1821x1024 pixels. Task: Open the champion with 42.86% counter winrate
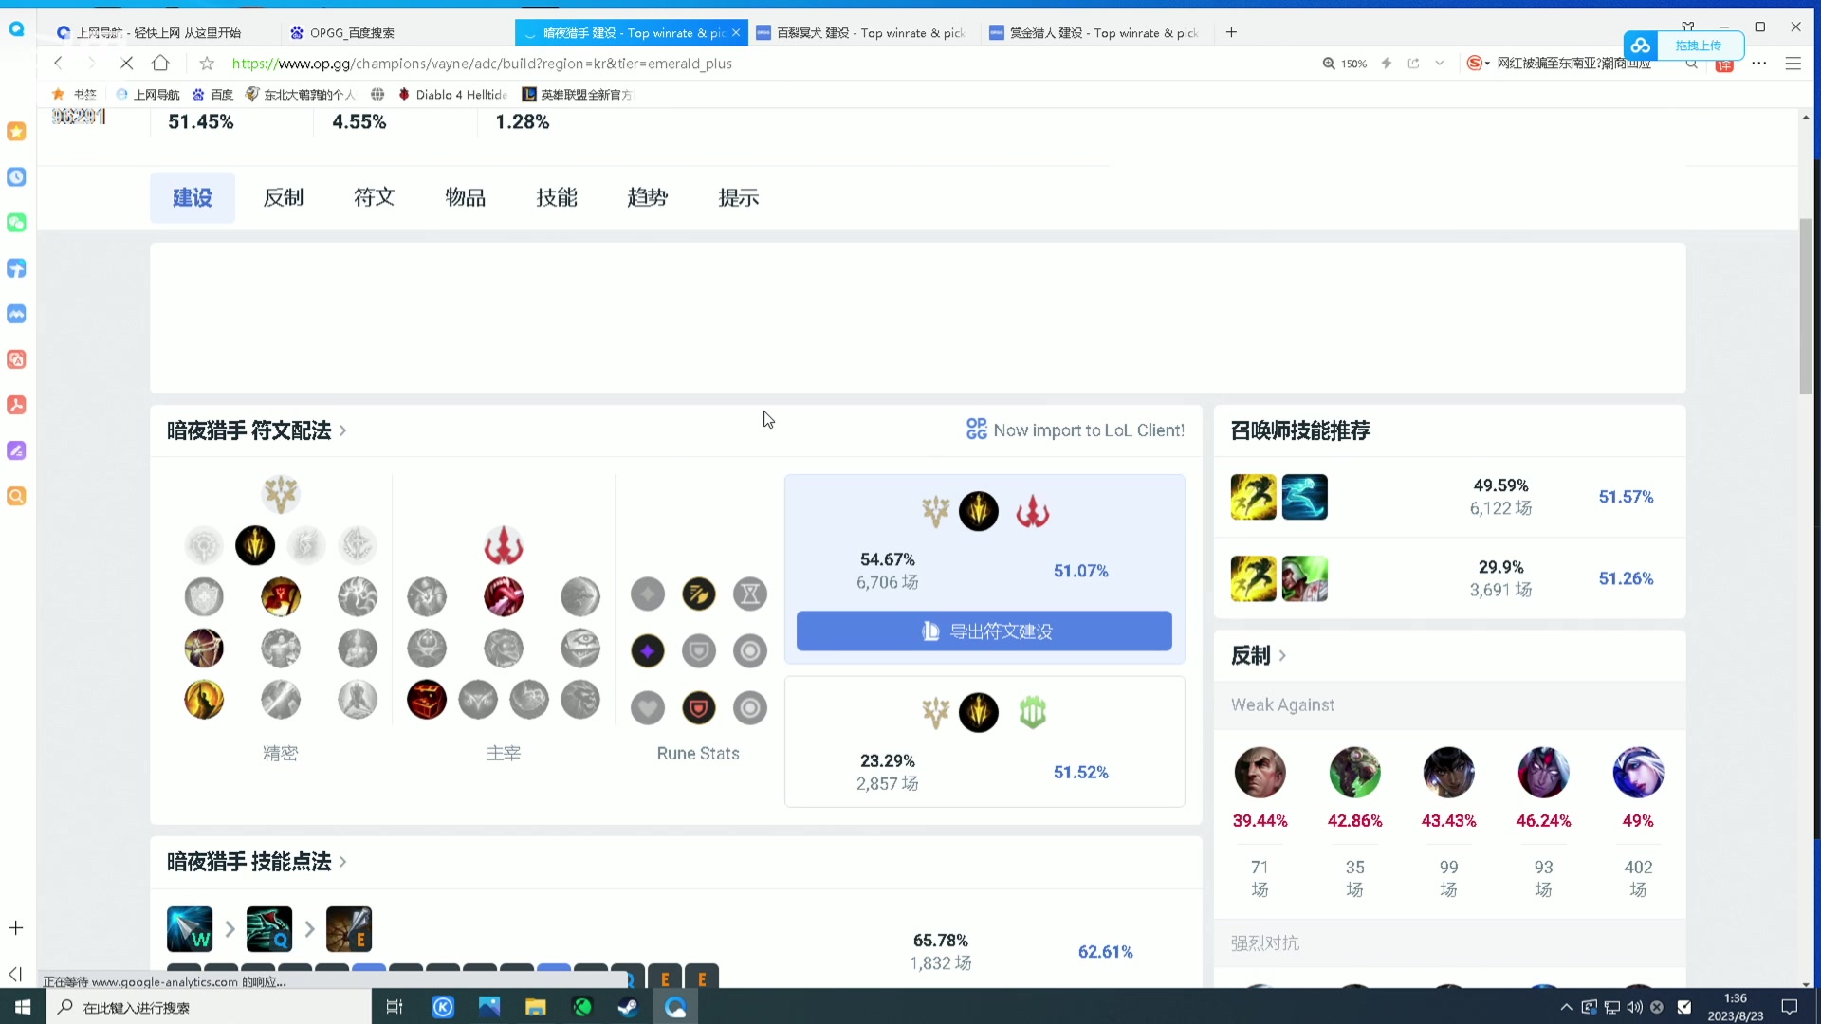[1354, 772]
